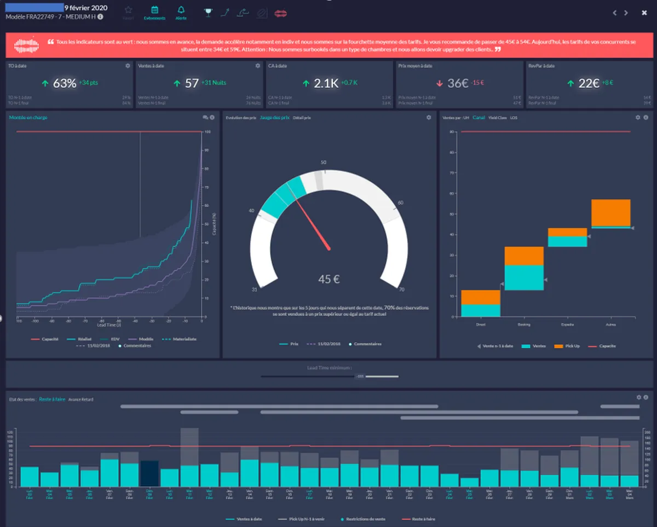The width and height of the screenshot is (657, 527).
Task: Open settings gear of TO à date card
Action: (x=128, y=66)
